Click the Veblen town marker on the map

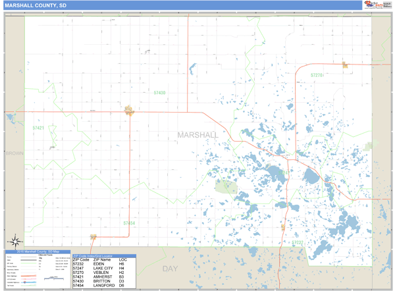(345, 65)
